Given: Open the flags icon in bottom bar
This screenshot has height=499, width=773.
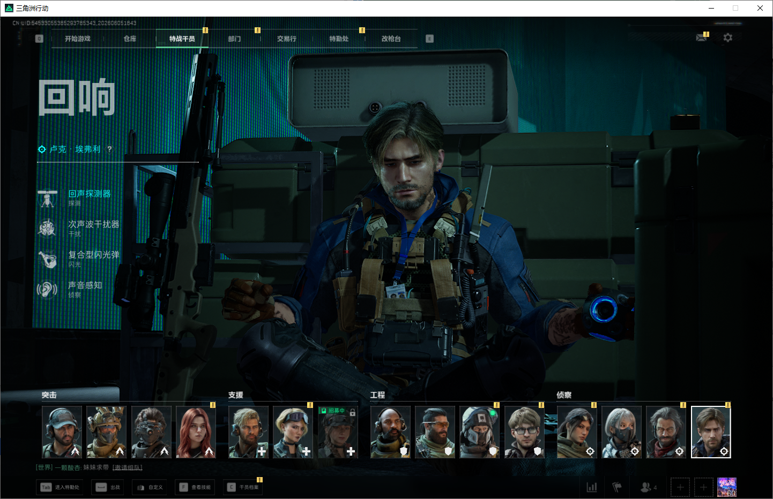Looking at the screenshot, I should 617,487.
